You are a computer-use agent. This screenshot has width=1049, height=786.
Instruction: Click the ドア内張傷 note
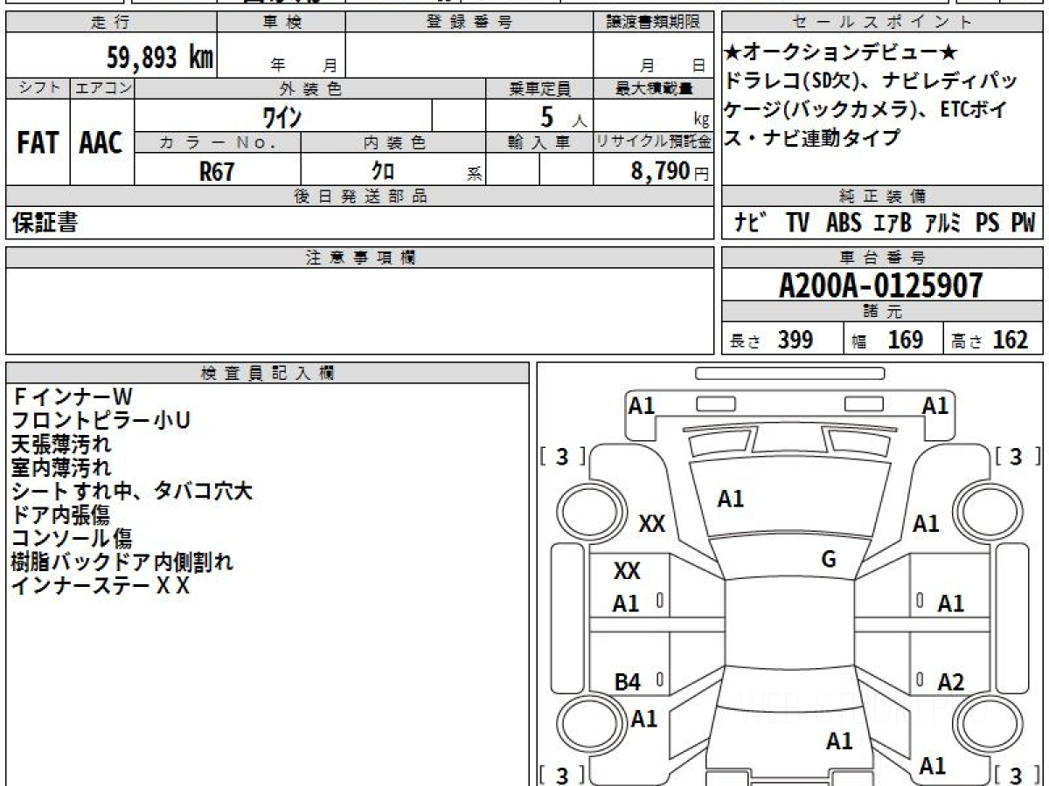point(61,515)
